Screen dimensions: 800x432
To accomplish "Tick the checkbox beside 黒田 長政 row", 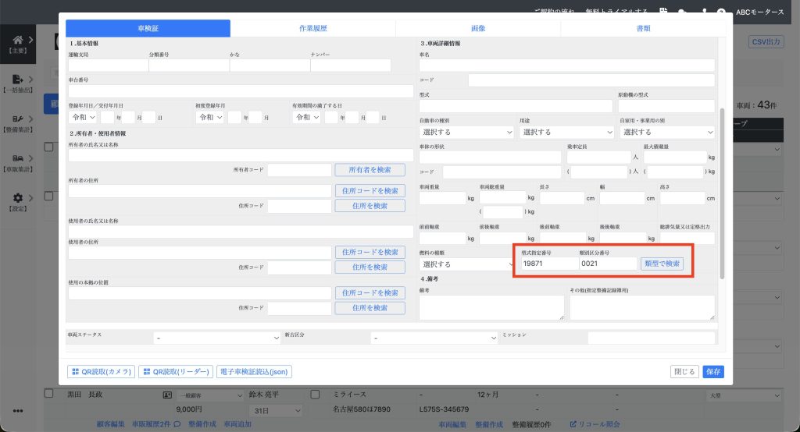I will coord(49,395).
